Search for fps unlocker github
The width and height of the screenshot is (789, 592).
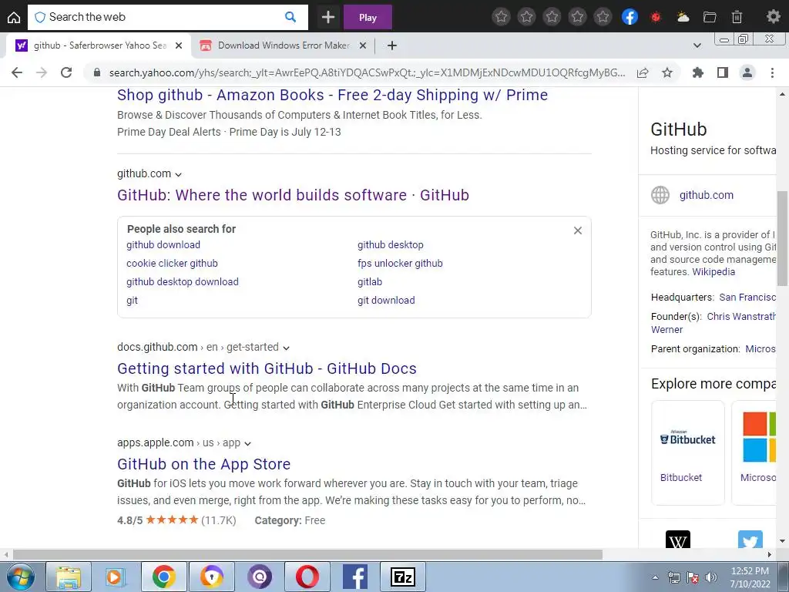(400, 264)
